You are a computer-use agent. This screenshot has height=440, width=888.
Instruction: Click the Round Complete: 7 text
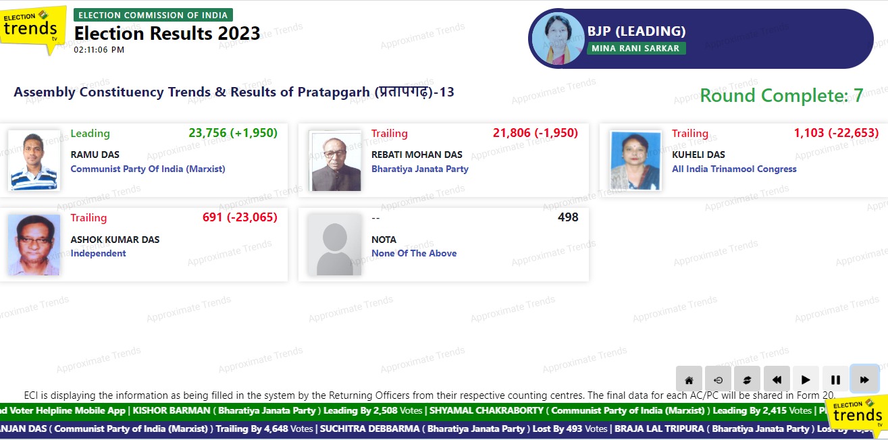[x=781, y=96]
